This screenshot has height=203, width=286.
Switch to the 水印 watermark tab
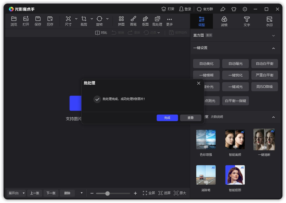coord(269,21)
